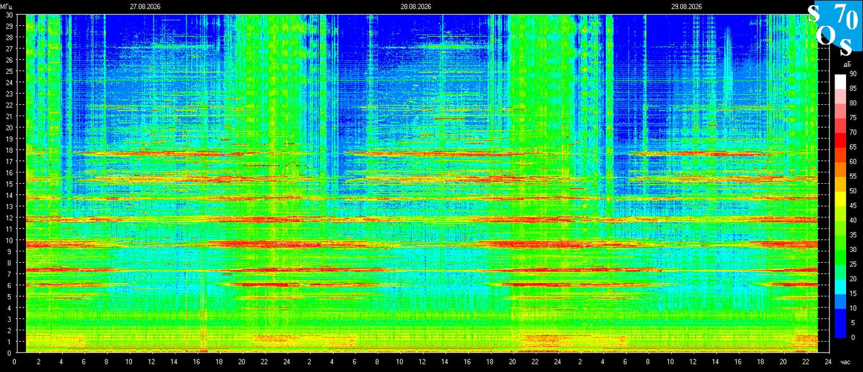
Task: Click the МГц axis unit label
Action: click(x=7, y=6)
